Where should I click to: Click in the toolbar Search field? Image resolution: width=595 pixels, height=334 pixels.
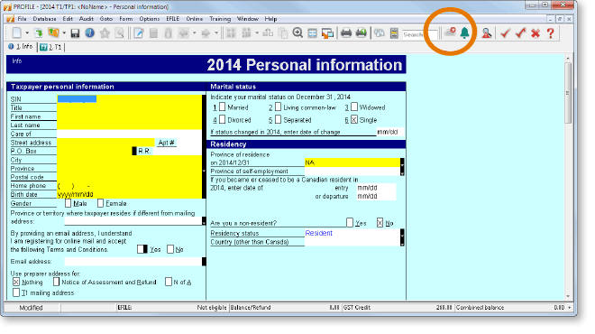point(420,34)
